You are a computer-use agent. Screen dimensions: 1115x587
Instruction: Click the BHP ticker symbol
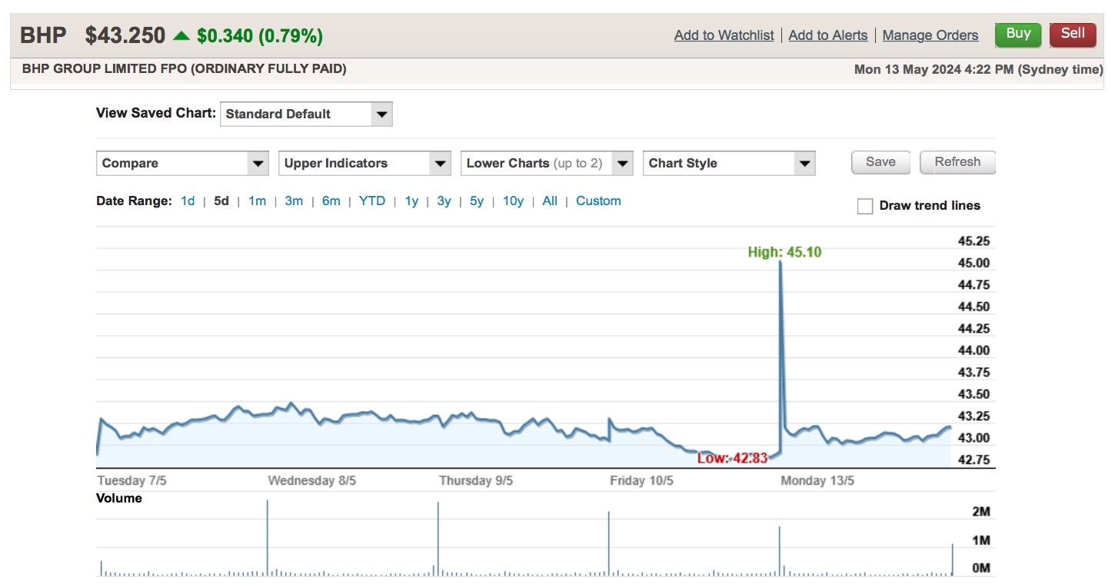pos(43,35)
